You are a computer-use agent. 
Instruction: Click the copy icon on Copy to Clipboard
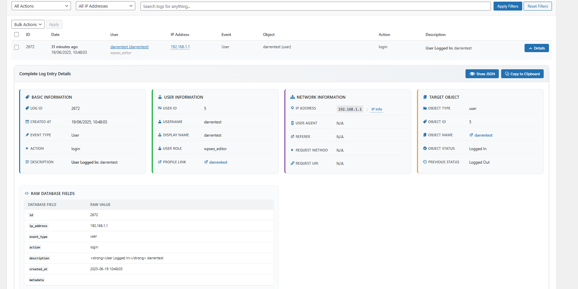tap(507, 74)
